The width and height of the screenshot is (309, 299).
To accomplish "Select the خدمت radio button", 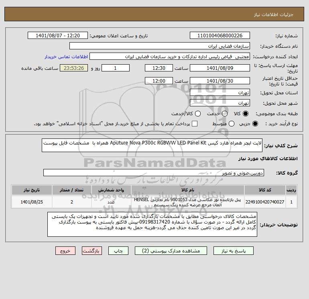I will pos(225,114).
